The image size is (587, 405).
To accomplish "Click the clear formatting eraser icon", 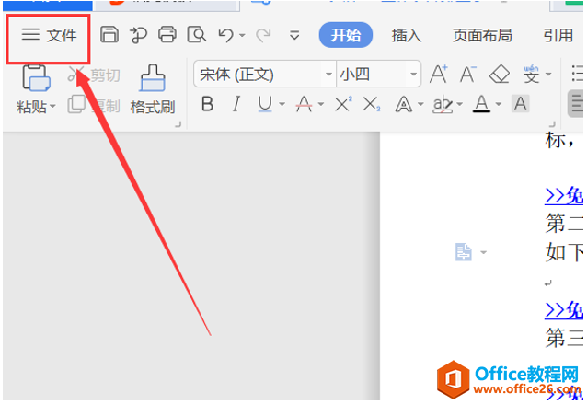I will click(500, 75).
